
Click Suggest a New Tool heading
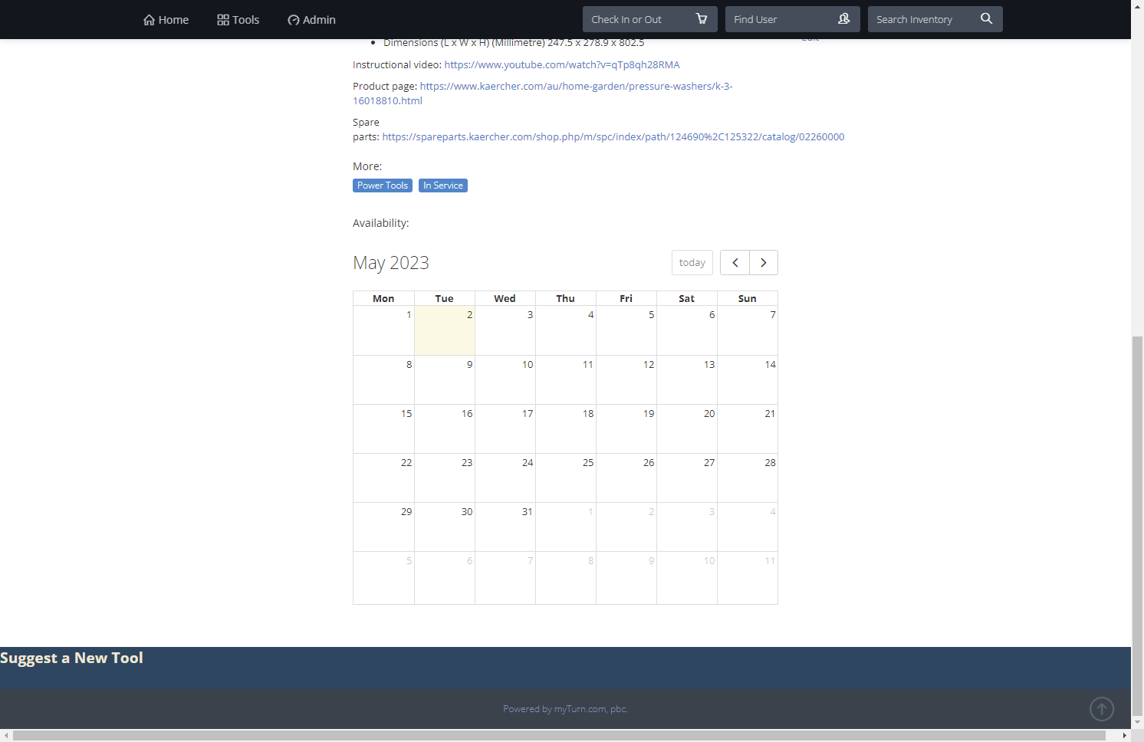pyautogui.click(x=71, y=658)
